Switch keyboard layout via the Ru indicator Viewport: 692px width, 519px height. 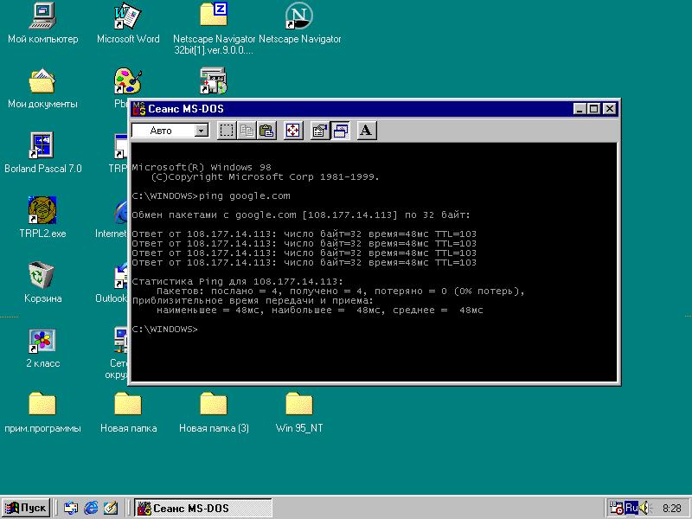(x=632, y=508)
